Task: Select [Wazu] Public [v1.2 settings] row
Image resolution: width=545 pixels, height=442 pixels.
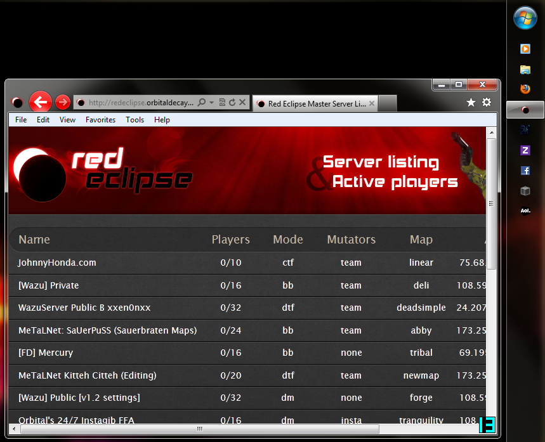Action: 247,398
